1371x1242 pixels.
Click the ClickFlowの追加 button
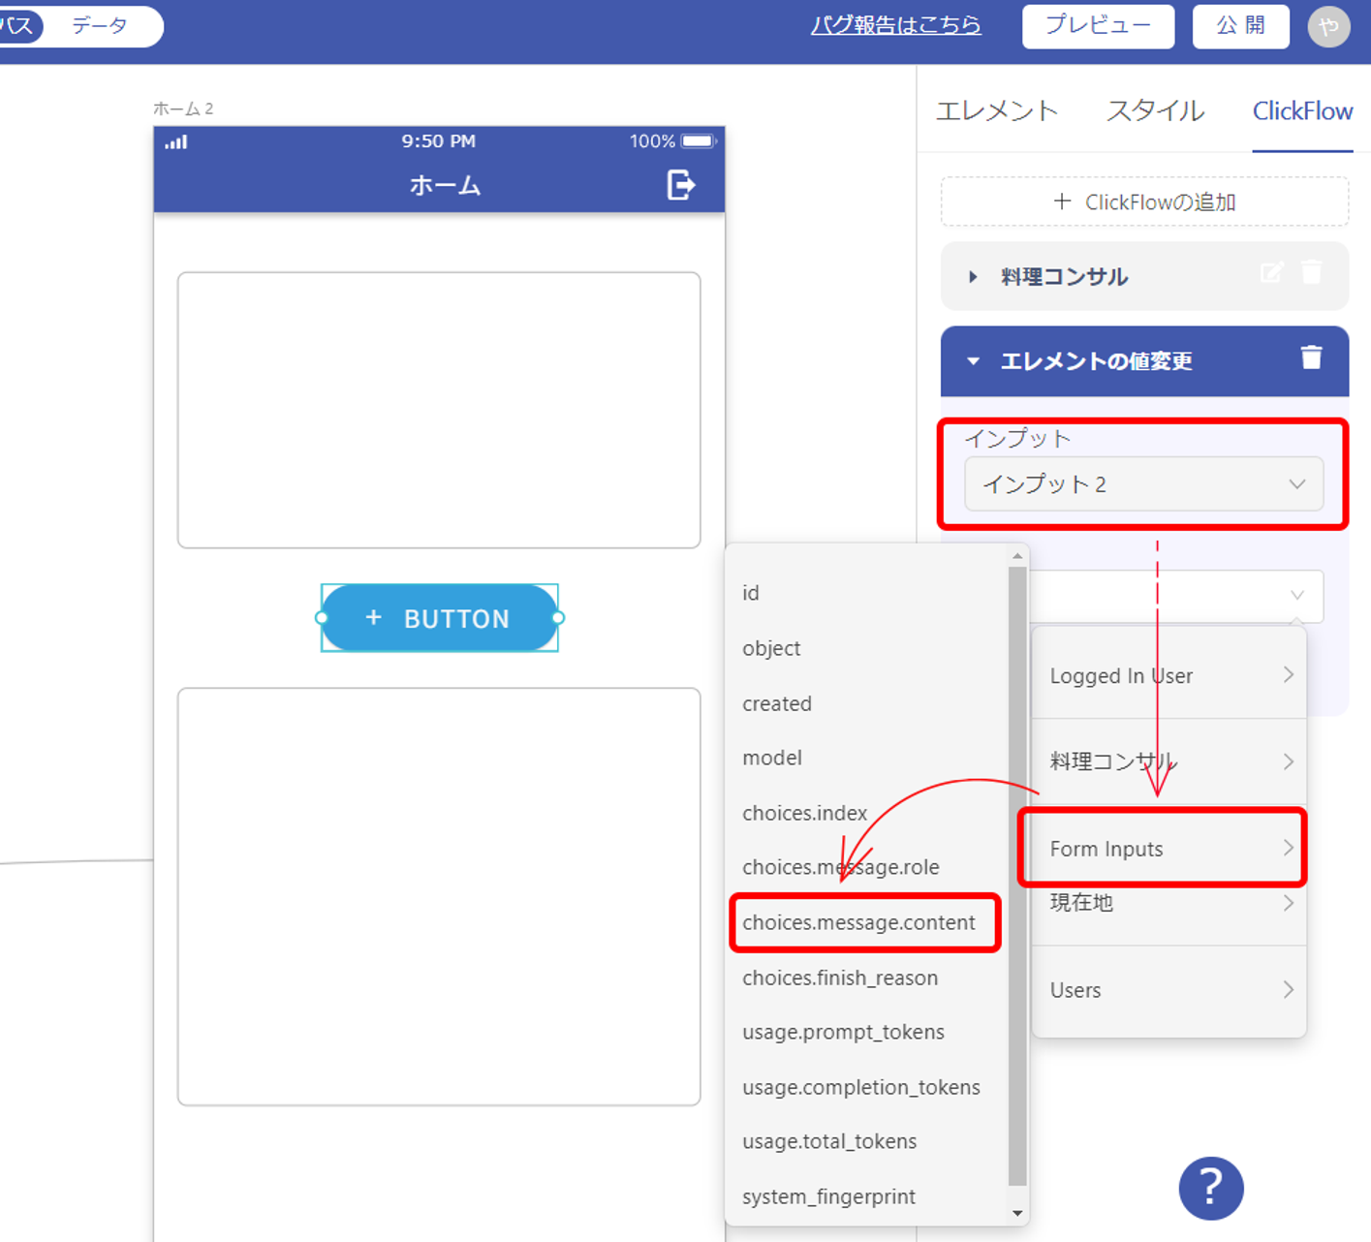click(1144, 202)
